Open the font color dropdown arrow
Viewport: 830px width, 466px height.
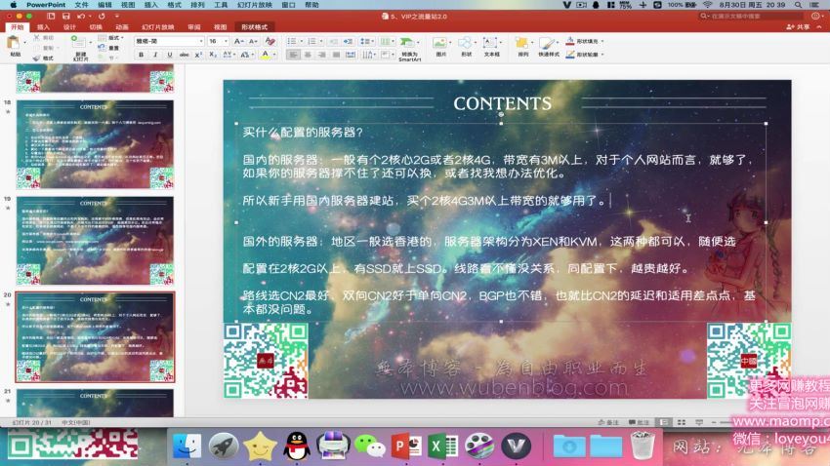coord(274,55)
